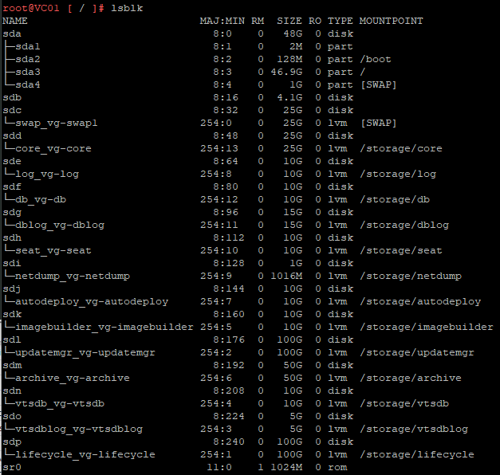500x475 pixels.
Task: Click the autodeploy_vg-autodeploy volume name
Action: point(92,301)
